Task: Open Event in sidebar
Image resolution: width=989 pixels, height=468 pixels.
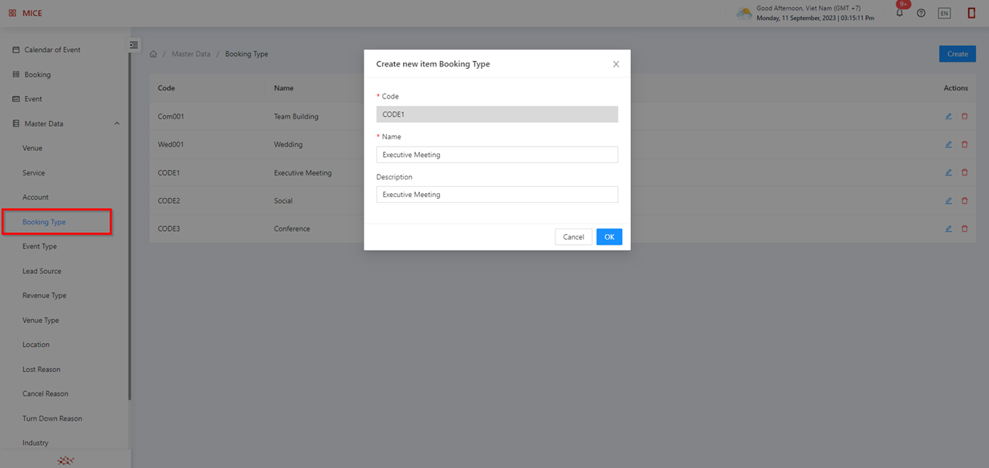Action: [33, 99]
